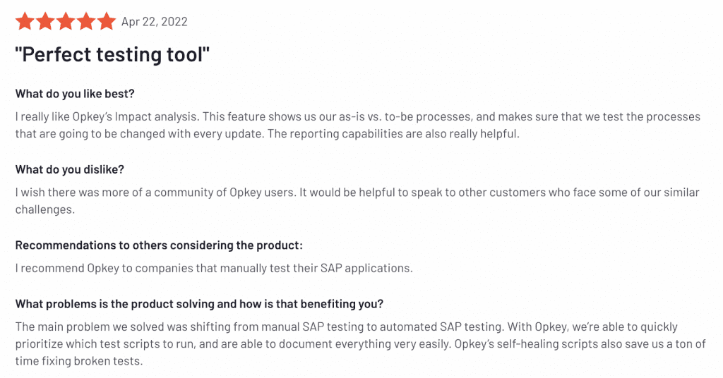Click the Apr 22, 2022 review date
Viewport: 723px width, 378px height.
[x=155, y=22]
